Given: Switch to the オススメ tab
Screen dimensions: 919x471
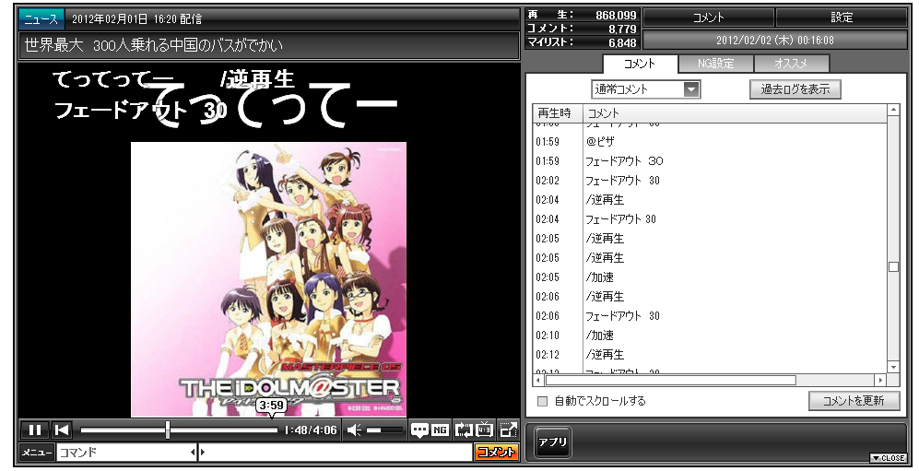Looking at the screenshot, I should (791, 64).
